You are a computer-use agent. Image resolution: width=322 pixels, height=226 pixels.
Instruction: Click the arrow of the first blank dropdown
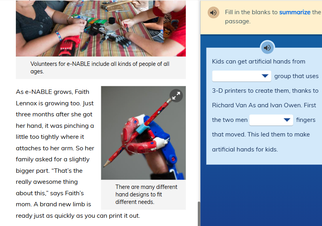pos(265,76)
